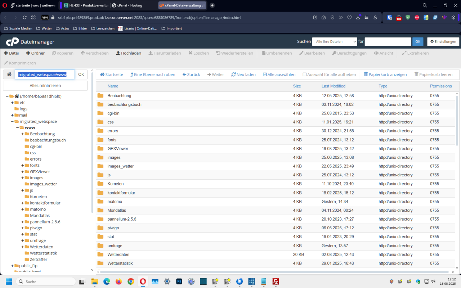Go up with Eine Ebene nach oben
461x288 pixels.
(x=153, y=75)
